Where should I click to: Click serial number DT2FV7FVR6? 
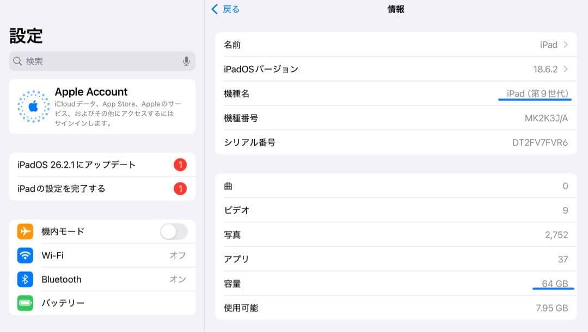(x=540, y=142)
